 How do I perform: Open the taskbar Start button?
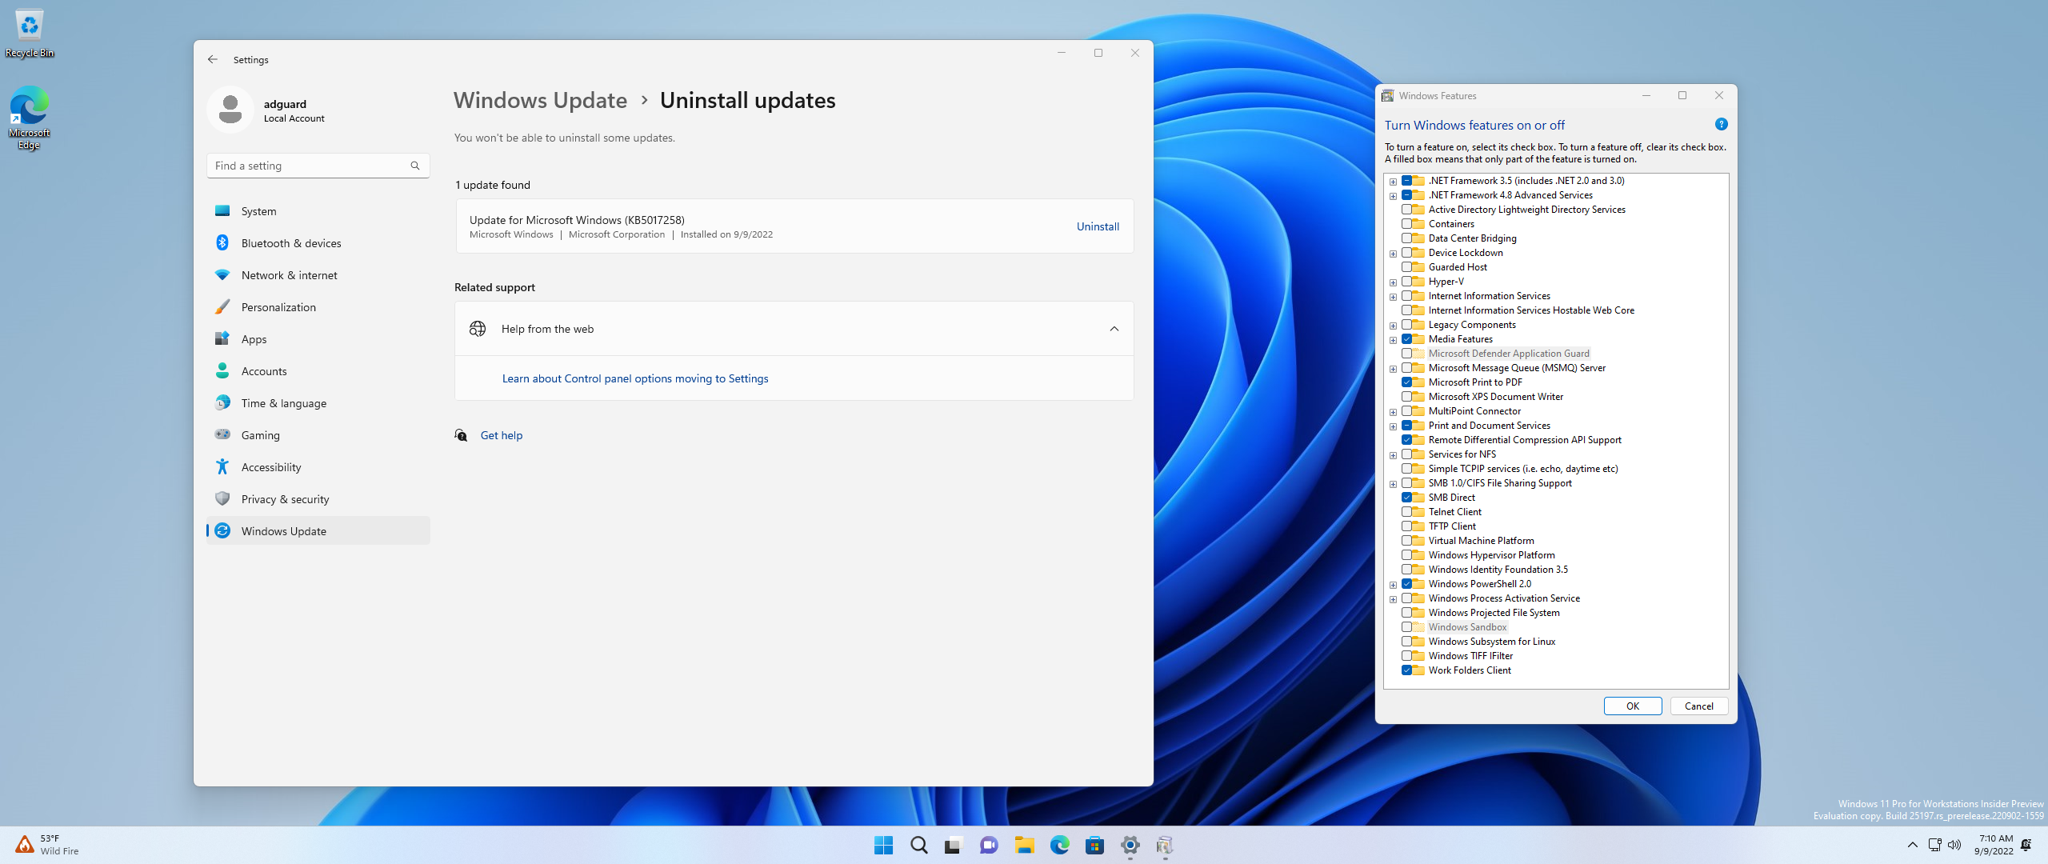click(883, 845)
